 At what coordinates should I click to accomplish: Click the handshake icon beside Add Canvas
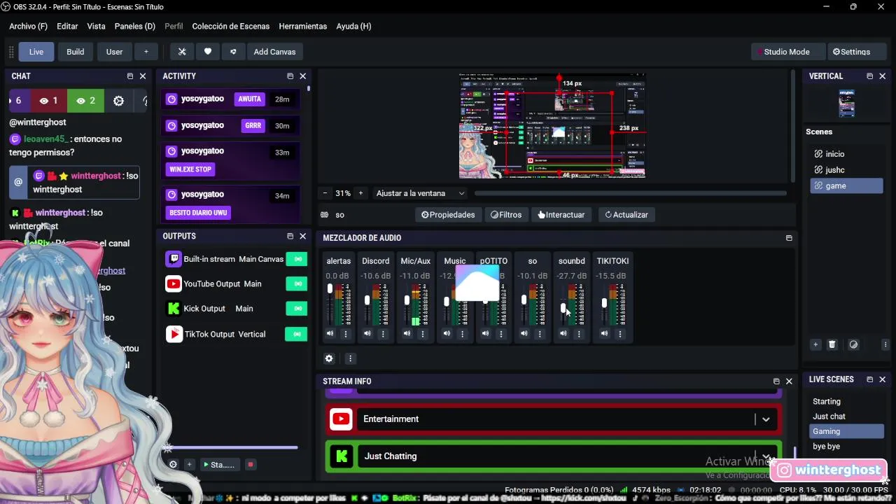[233, 52]
